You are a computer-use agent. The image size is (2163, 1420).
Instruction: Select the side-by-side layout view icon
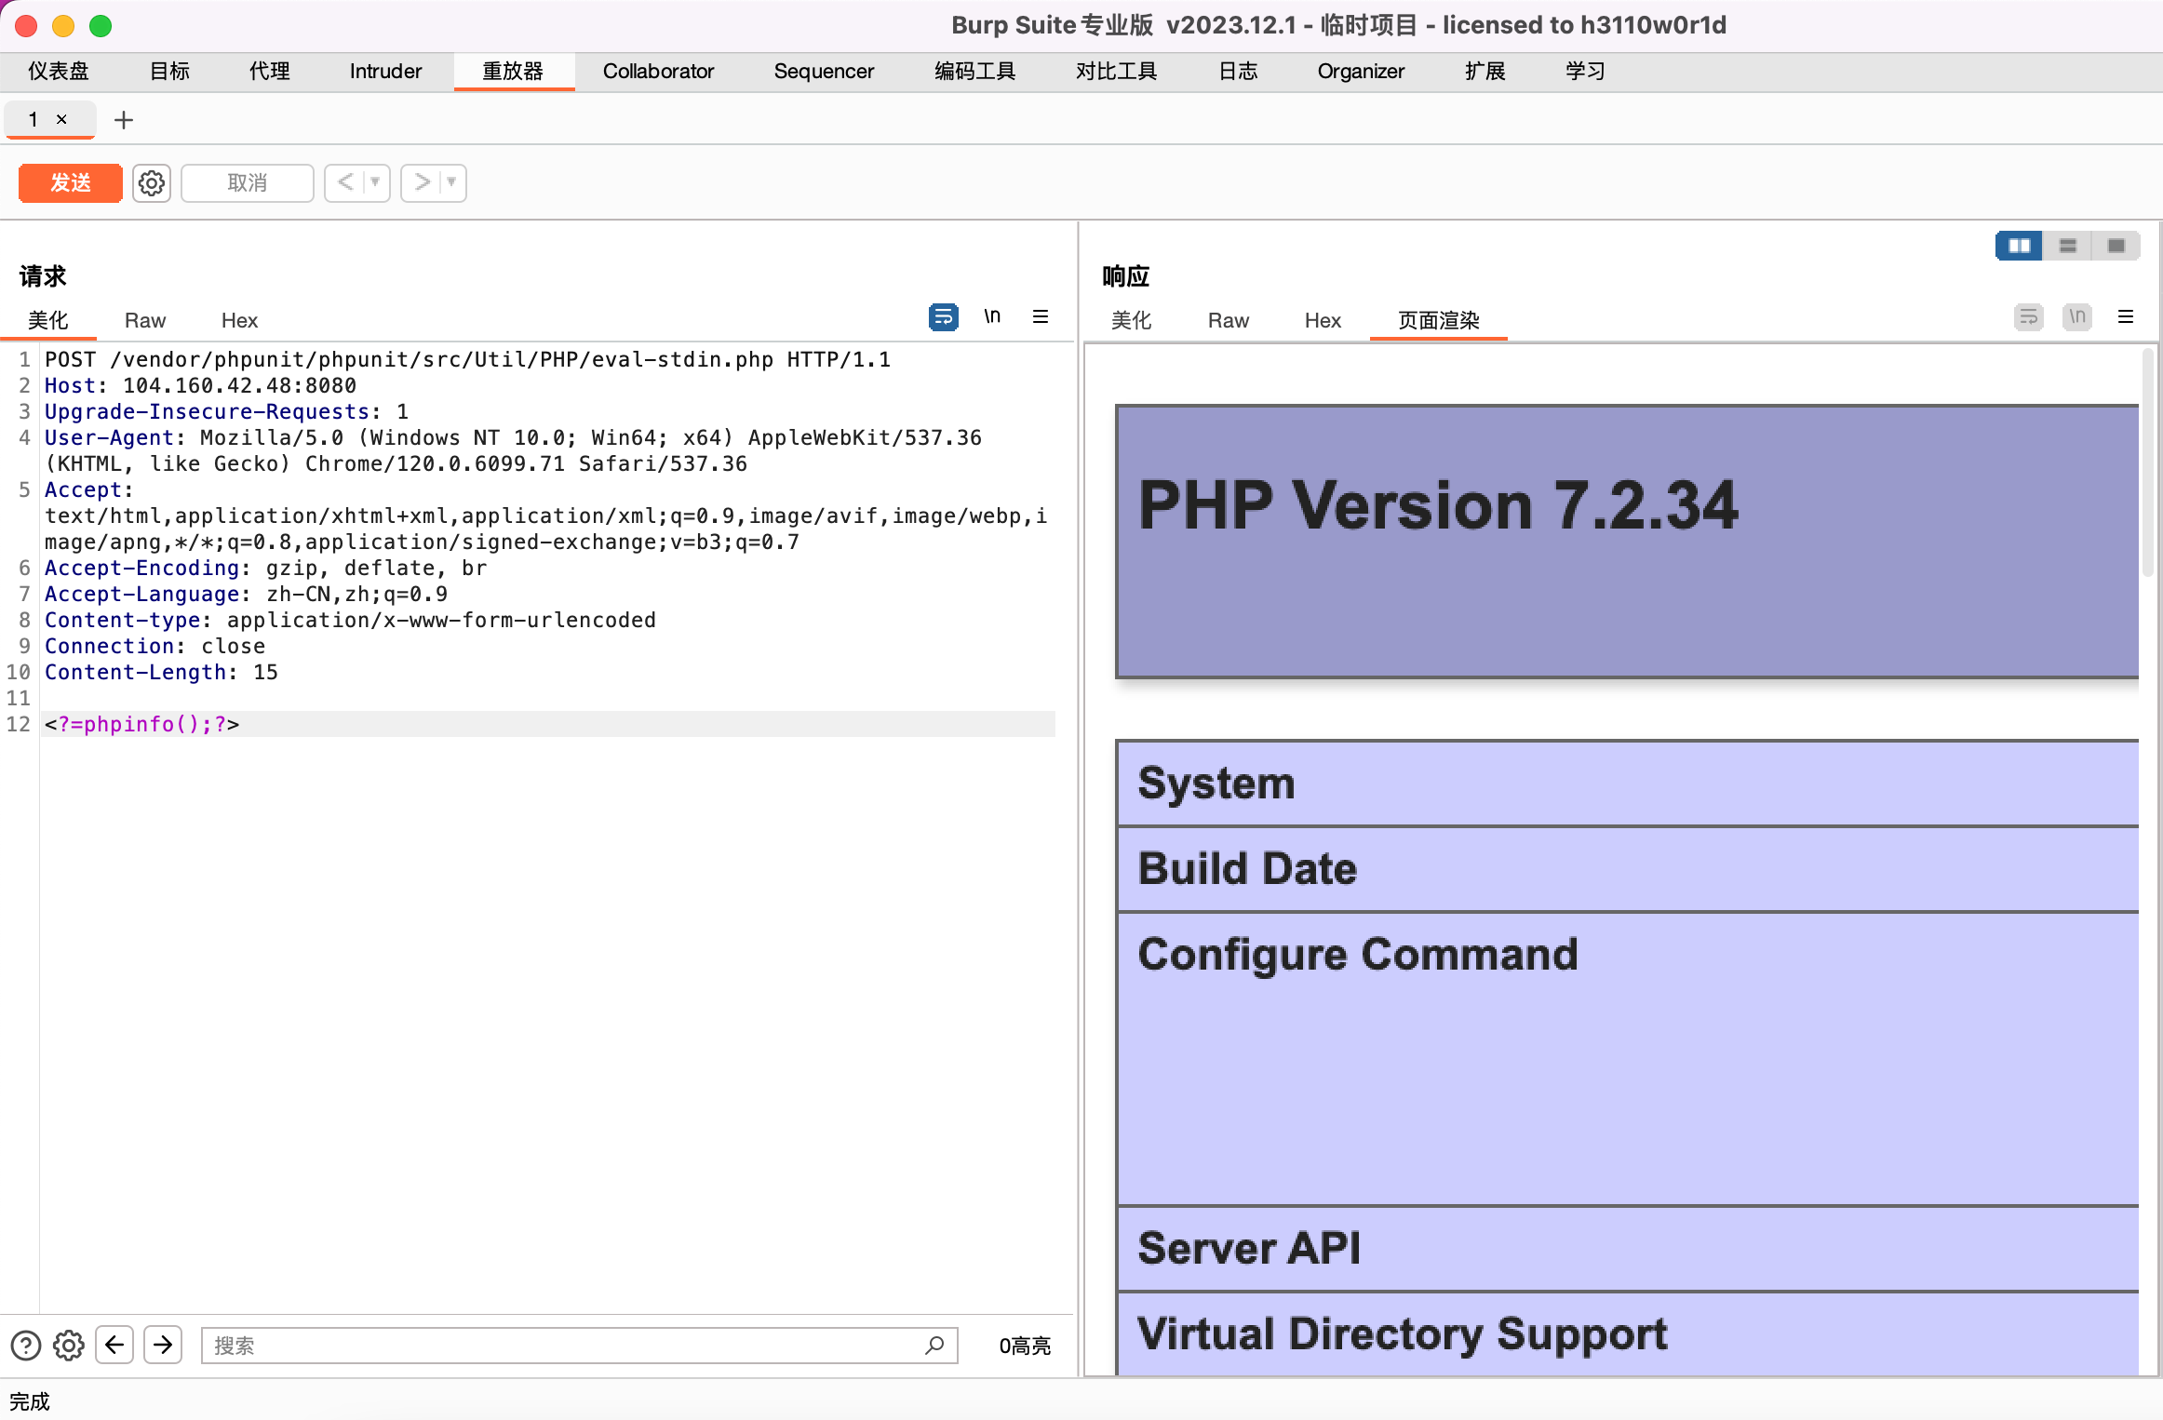[2018, 245]
